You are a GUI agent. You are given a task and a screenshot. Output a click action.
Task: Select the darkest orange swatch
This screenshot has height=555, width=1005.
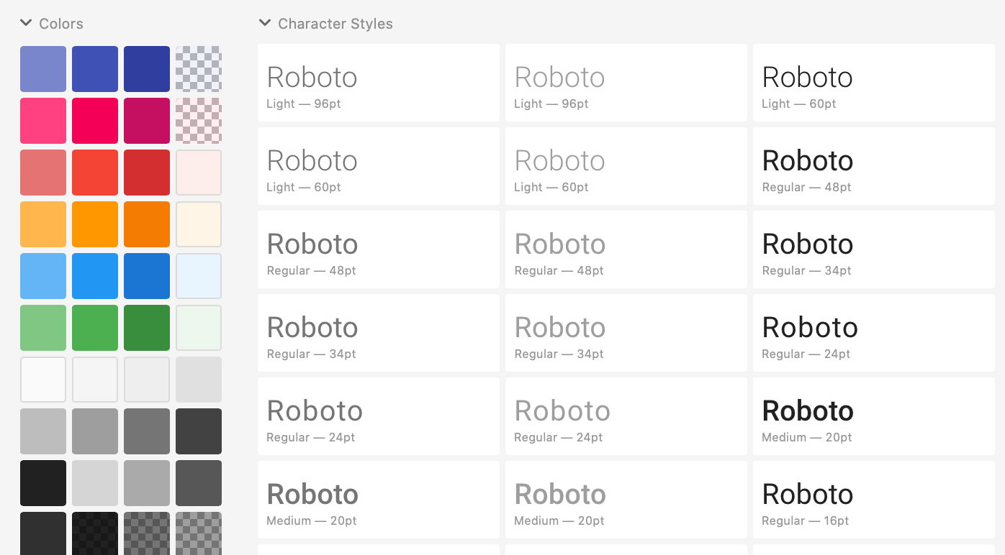147,224
